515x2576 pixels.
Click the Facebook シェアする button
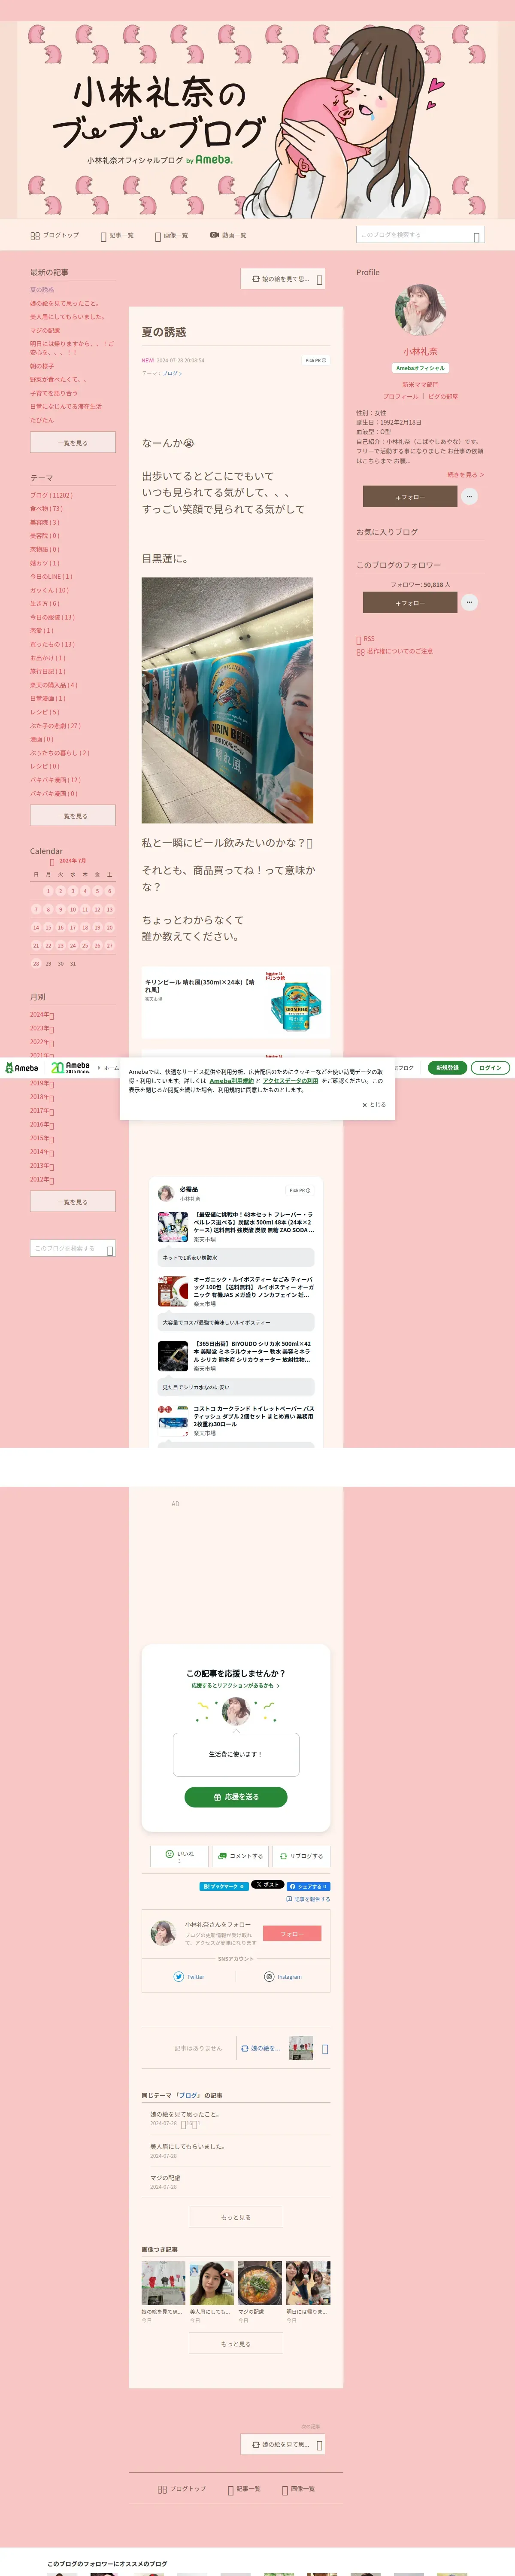click(x=309, y=1886)
